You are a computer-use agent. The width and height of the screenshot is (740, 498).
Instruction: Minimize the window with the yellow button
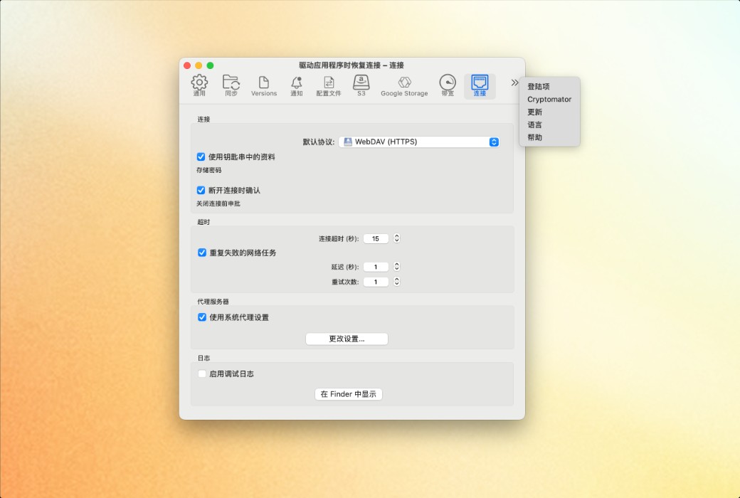tap(199, 65)
